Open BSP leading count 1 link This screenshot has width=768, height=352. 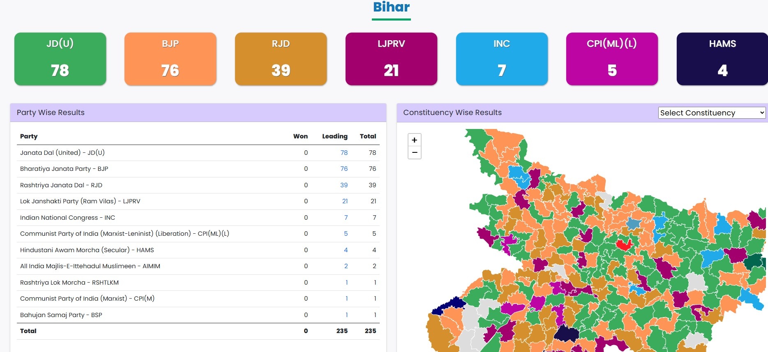[347, 315]
